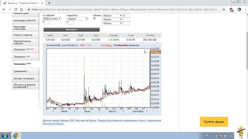Click the value field beside first None dropdown
The height and width of the screenshot is (139, 248).
127,15
